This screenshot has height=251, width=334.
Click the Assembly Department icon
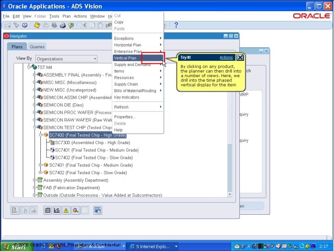pyautogui.click(x=40, y=180)
